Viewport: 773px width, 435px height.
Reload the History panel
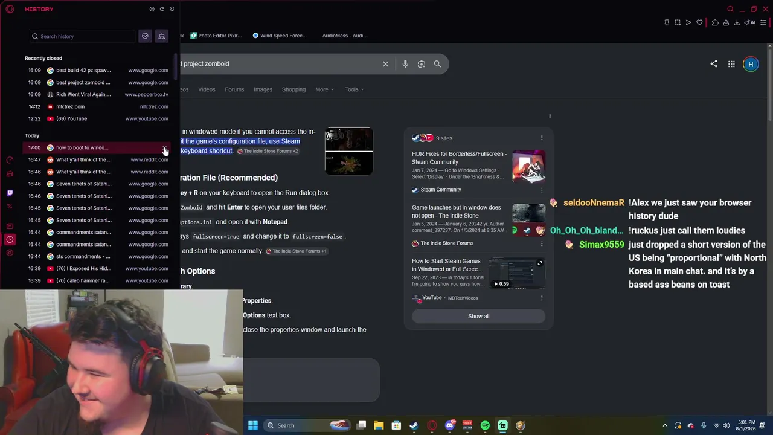point(162,9)
